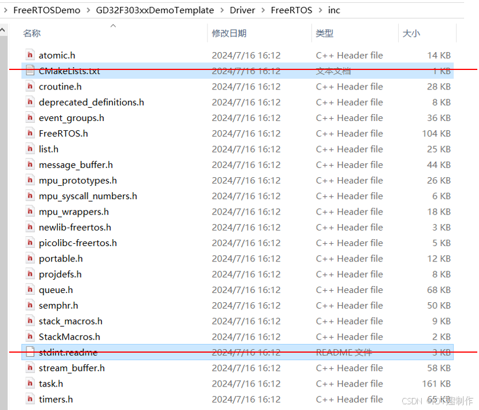Expand chevron between Driver and FreeRTOS
Viewport: 479px width, 410px height.
pos(263,10)
